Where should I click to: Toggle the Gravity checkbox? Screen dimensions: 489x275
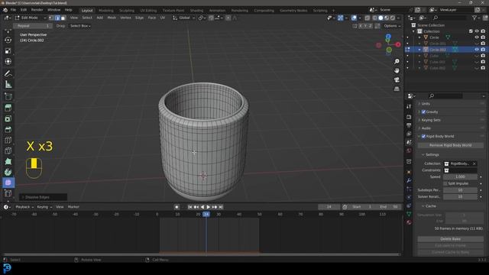click(x=423, y=112)
